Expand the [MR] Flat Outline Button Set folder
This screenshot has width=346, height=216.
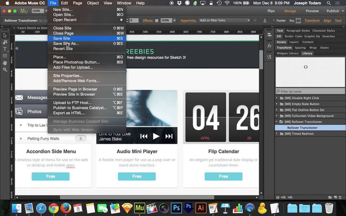click(277, 110)
